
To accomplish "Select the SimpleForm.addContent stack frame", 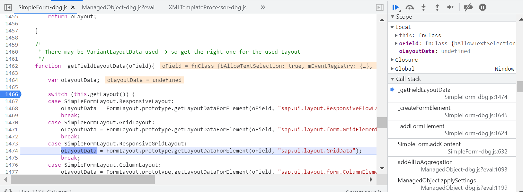I will [x=452, y=148].
